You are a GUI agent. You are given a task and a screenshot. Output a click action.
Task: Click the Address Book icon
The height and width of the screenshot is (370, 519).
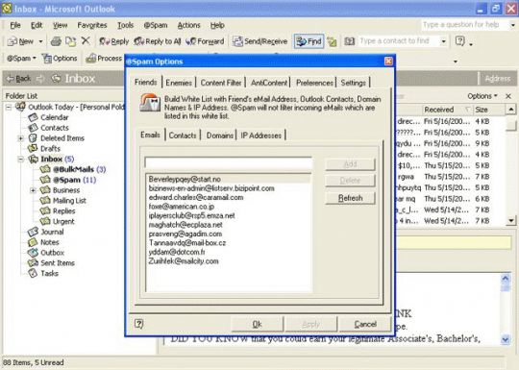pyautogui.click(x=349, y=41)
